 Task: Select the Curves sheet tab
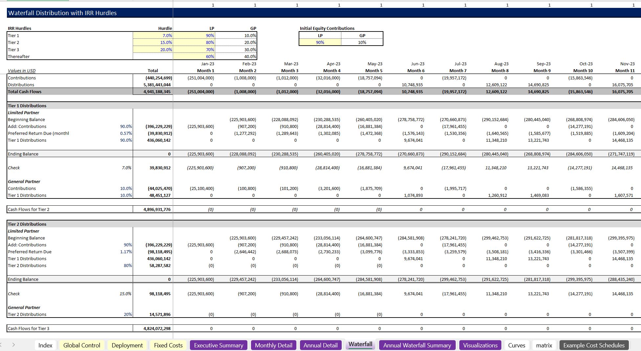(516, 345)
